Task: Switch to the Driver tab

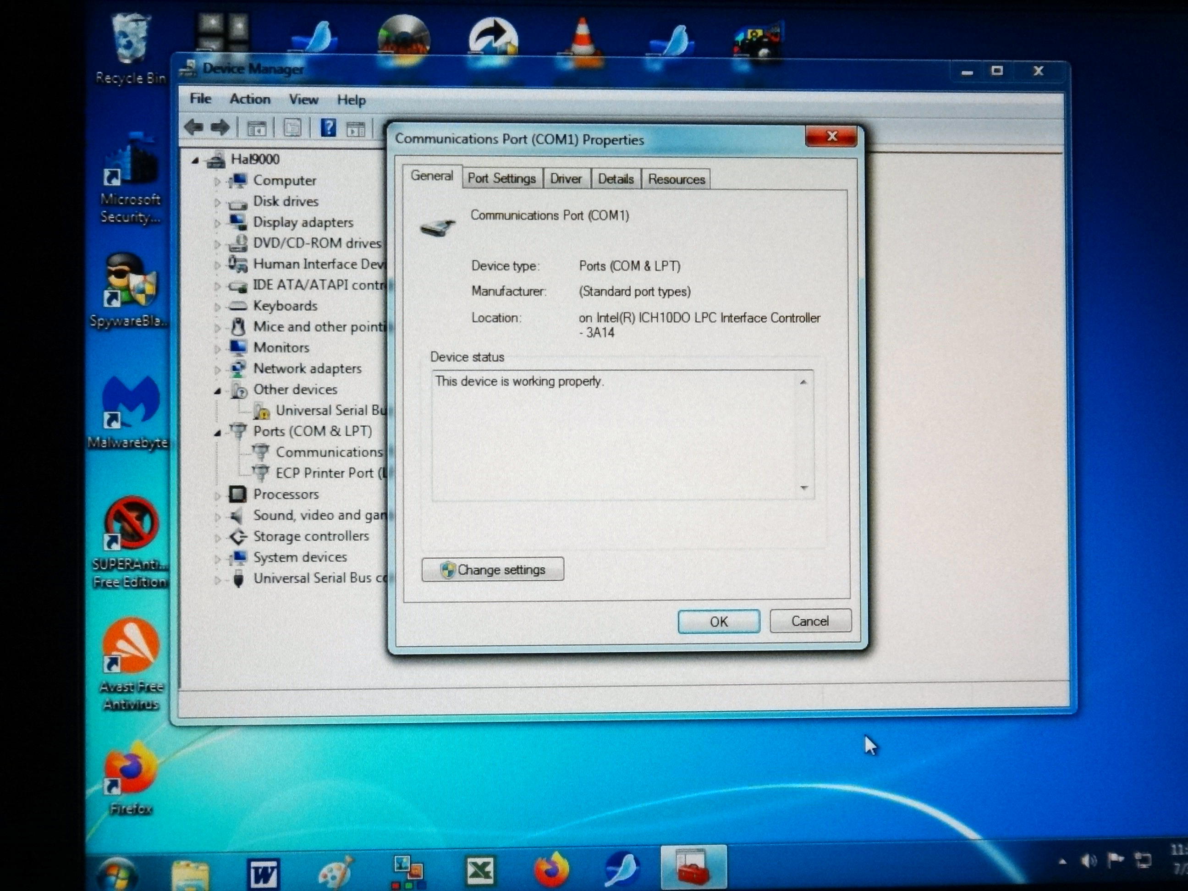Action: (x=566, y=179)
